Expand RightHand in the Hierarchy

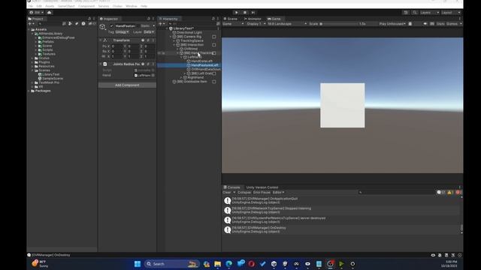(181, 78)
